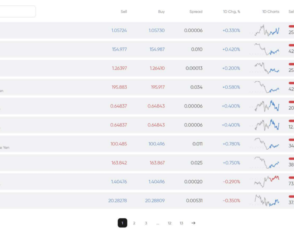
Task: Click the Sell price 195.883
Action: coord(119,87)
